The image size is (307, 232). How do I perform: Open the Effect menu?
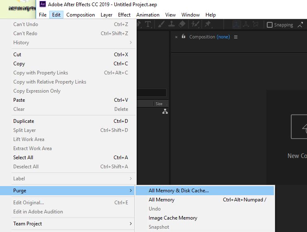click(x=124, y=15)
